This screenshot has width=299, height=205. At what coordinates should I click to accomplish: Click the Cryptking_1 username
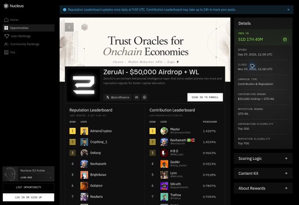click(x=98, y=142)
